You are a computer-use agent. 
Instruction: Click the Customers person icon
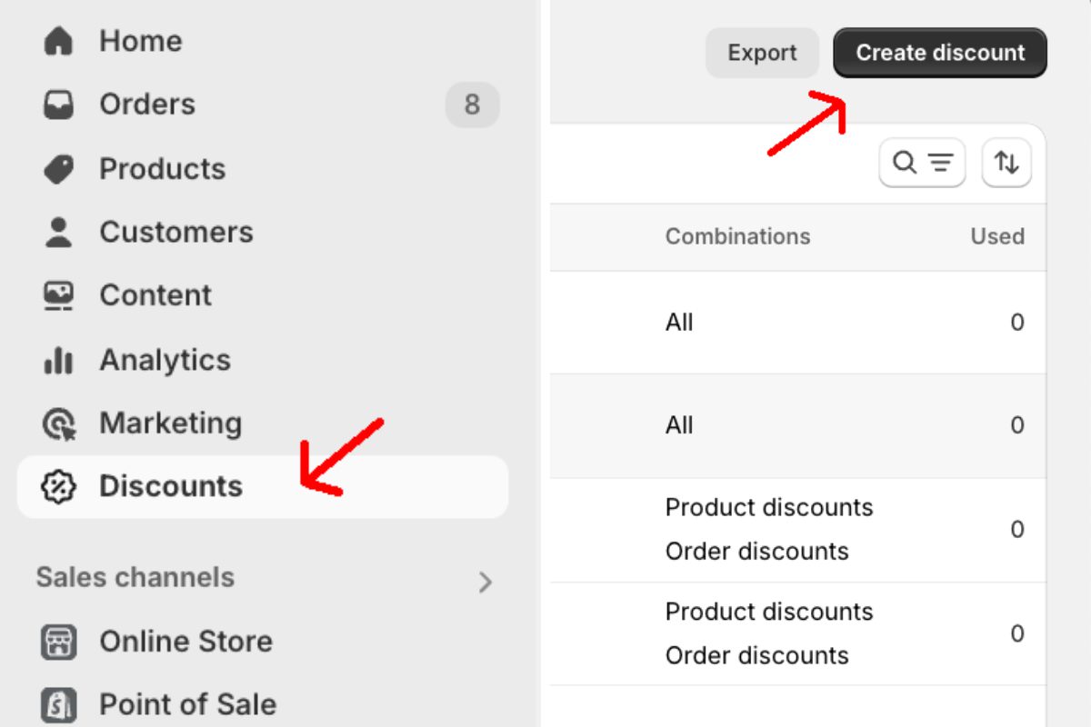(58, 233)
